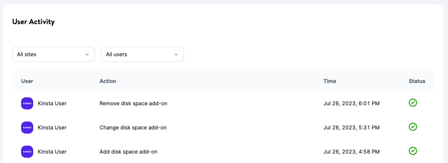This screenshot has width=448, height=163.
Task: Click chevron arrow in All sites filter
Action: coord(87,55)
